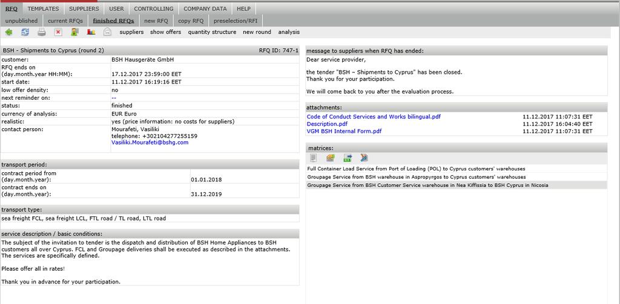Select the Full Container Load Service matrix row
Screen dimensions: 620x304
point(457,169)
